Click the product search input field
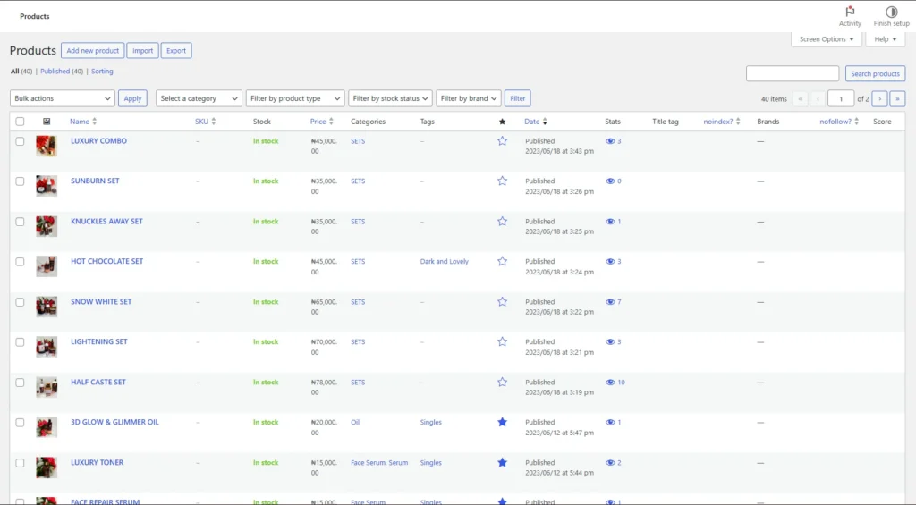The width and height of the screenshot is (916, 505). coord(793,73)
